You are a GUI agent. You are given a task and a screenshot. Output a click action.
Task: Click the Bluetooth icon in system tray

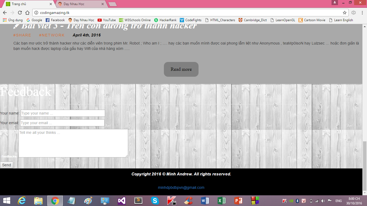[297, 201]
